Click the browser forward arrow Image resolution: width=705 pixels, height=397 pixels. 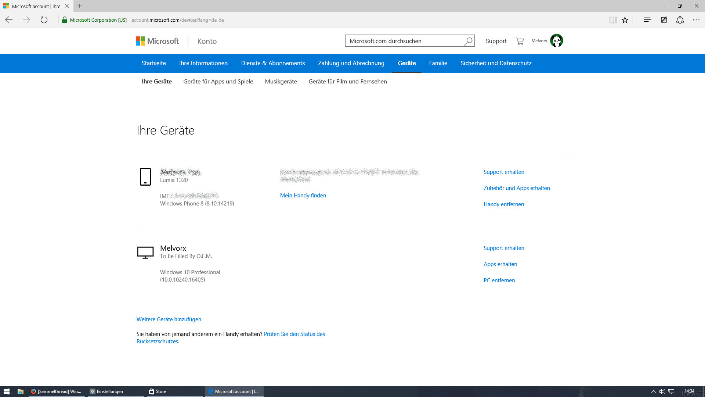pyautogui.click(x=26, y=20)
